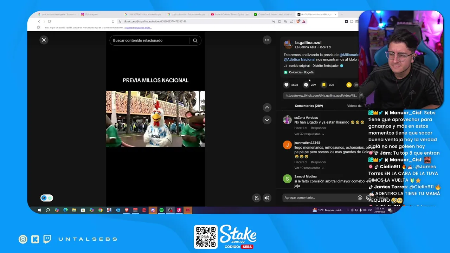Image resolution: width=450 pixels, height=253 pixels.
Task: Open ɴɢZona Verdeɴɢ commenter avatar
Action: pos(287,120)
